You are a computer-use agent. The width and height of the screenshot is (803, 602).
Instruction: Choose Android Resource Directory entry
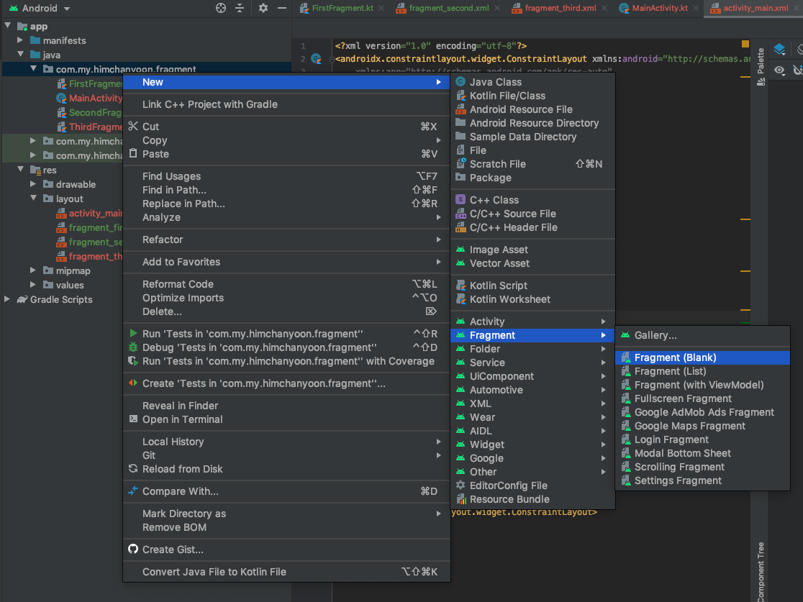[532, 123]
